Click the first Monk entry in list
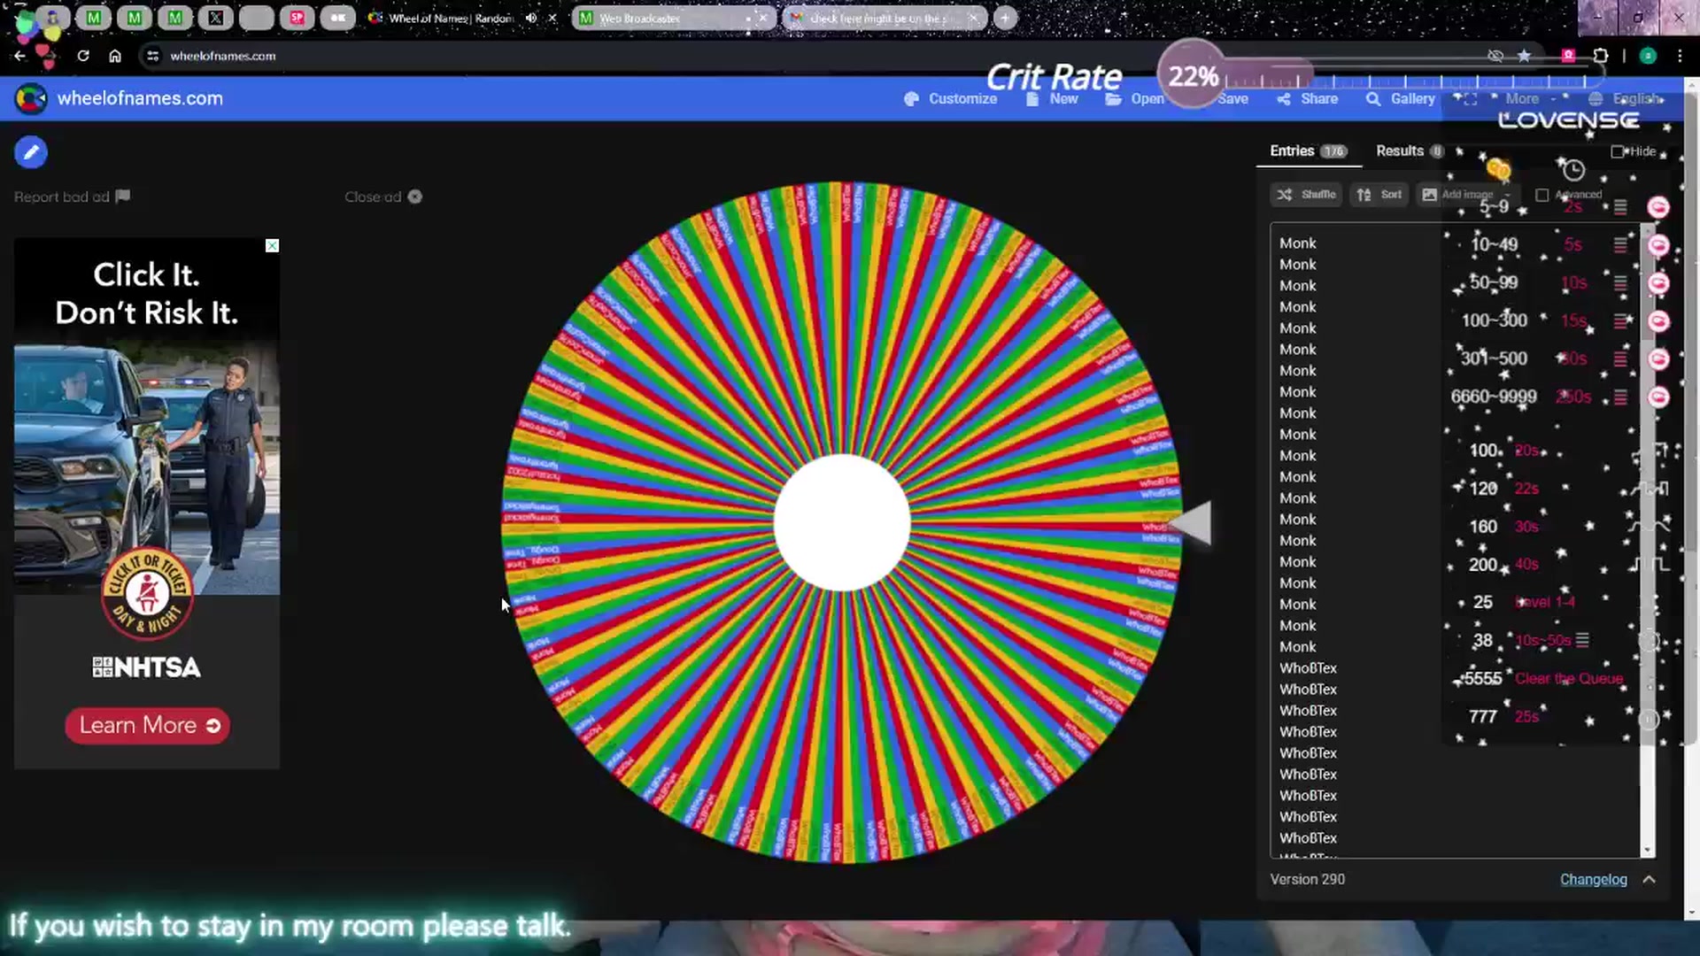The height and width of the screenshot is (956, 1700). 1297,243
